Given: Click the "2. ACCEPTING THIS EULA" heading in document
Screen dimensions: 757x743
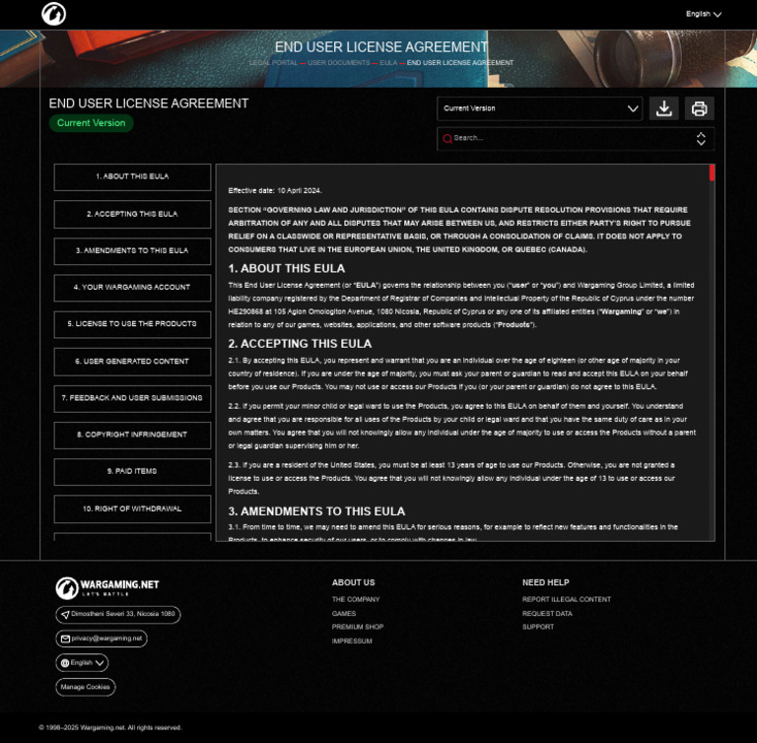Looking at the screenshot, I should (x=300, y=344).
